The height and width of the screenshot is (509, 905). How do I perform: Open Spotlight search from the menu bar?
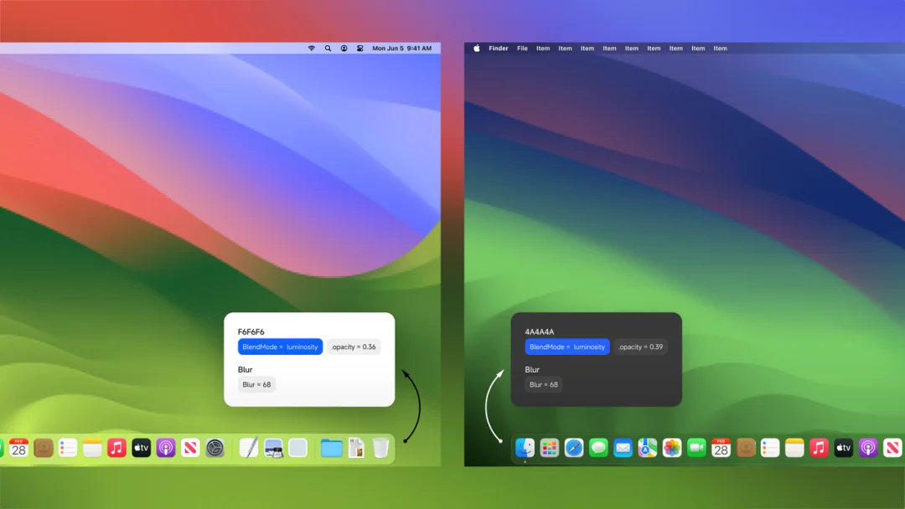click(x=328, y=49)
